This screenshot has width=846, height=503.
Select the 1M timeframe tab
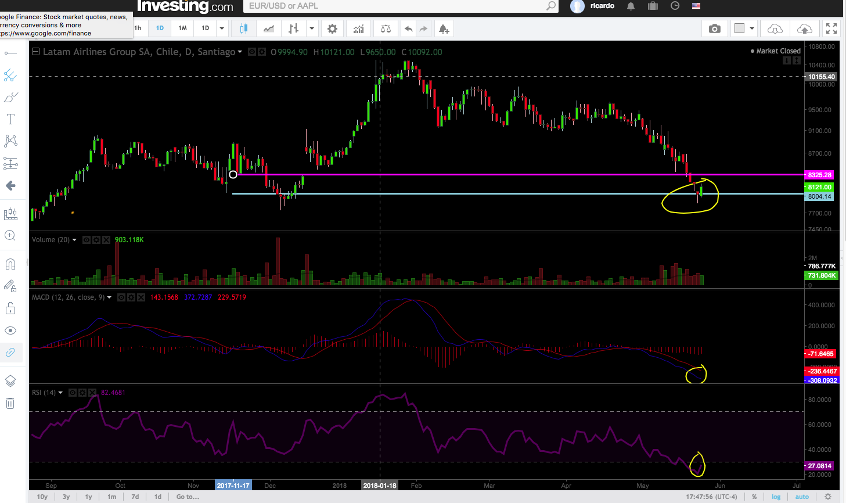pos(182,28)
